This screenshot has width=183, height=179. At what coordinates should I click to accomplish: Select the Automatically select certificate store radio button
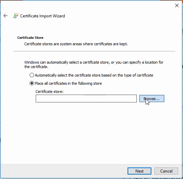[32, 75]
